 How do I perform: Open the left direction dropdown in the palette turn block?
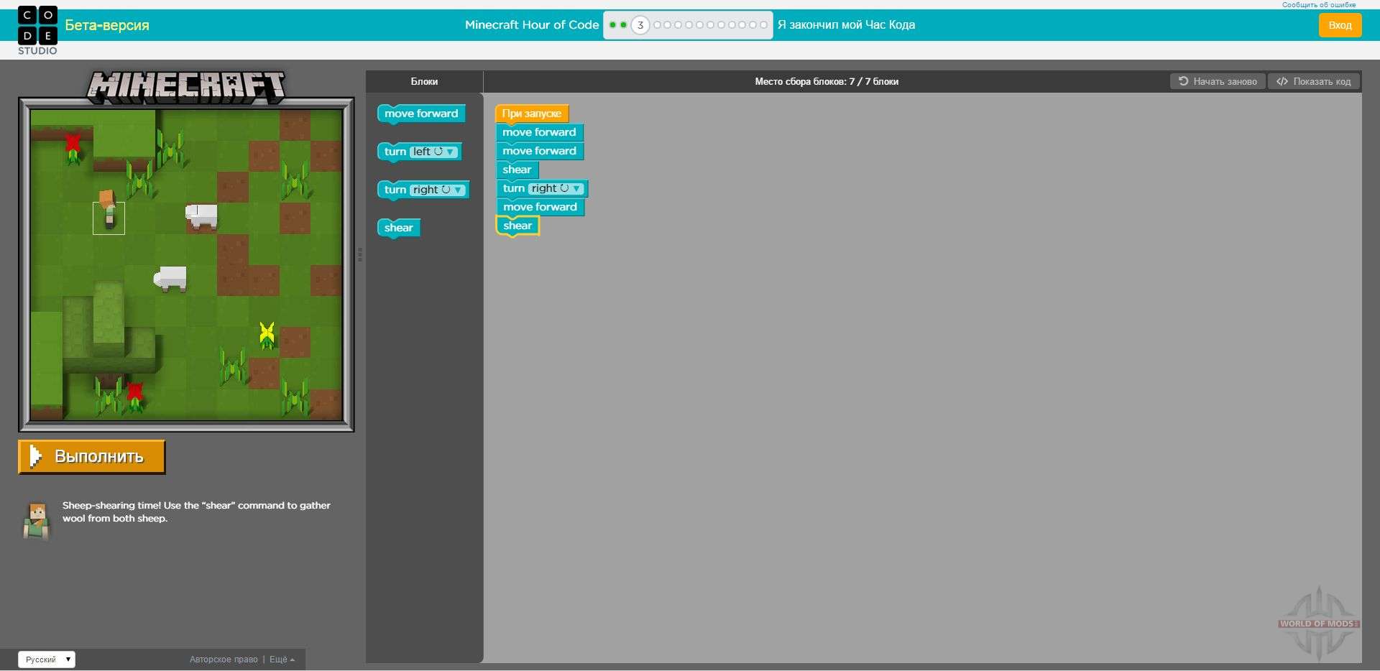pos(434,152)
